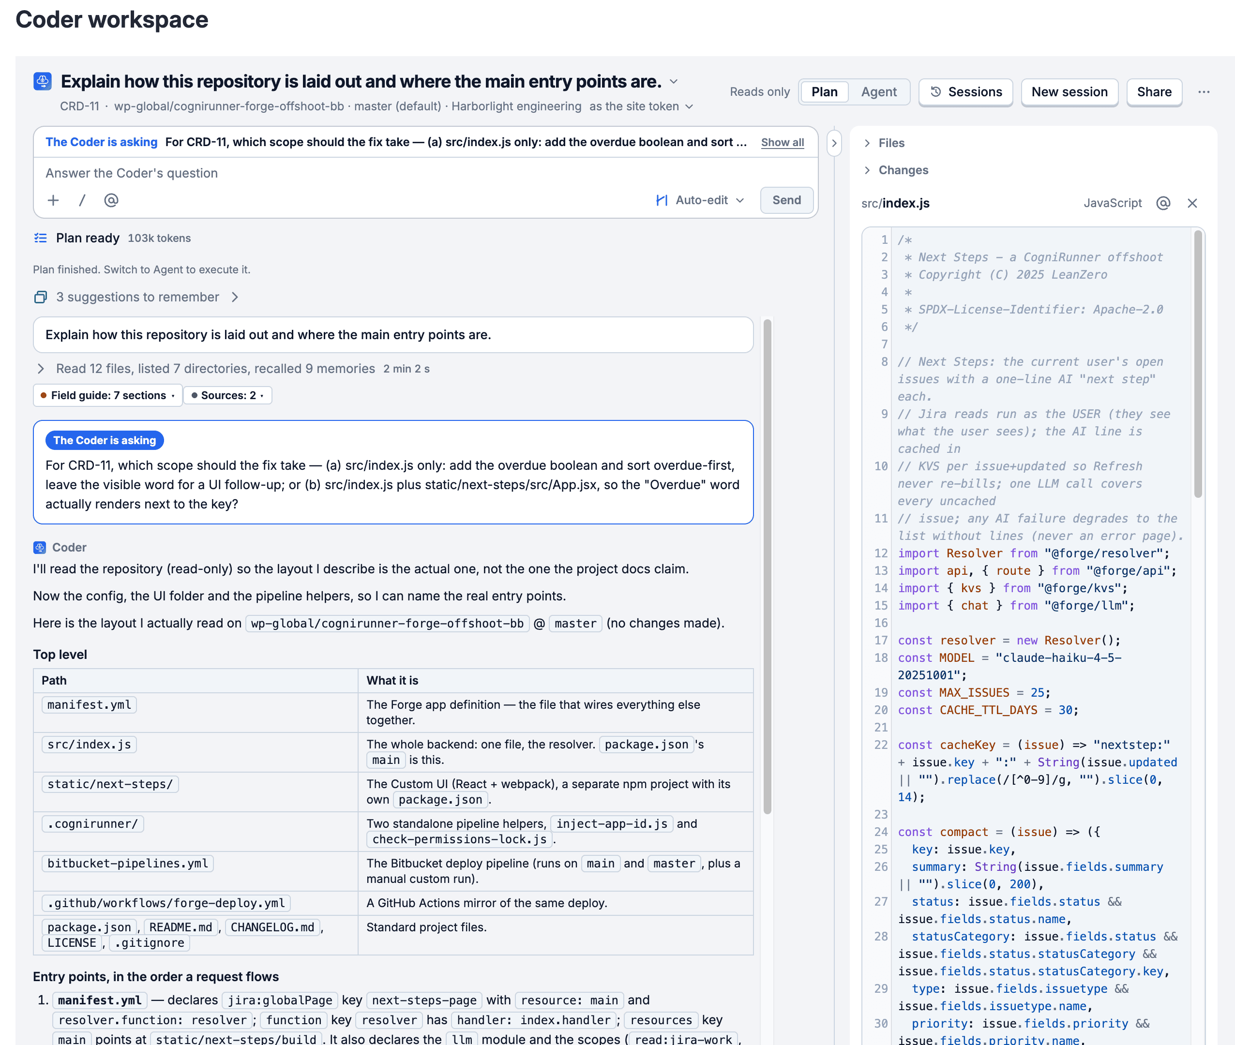
Task: Click the JavaScript language label
Action: 1113,203
